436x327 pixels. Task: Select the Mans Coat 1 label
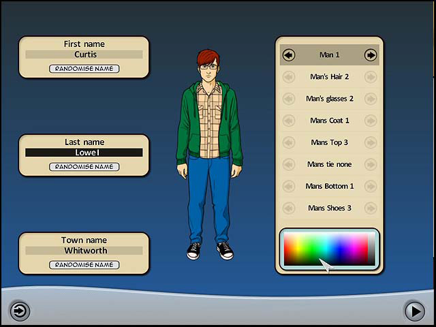tap(330, 121)
